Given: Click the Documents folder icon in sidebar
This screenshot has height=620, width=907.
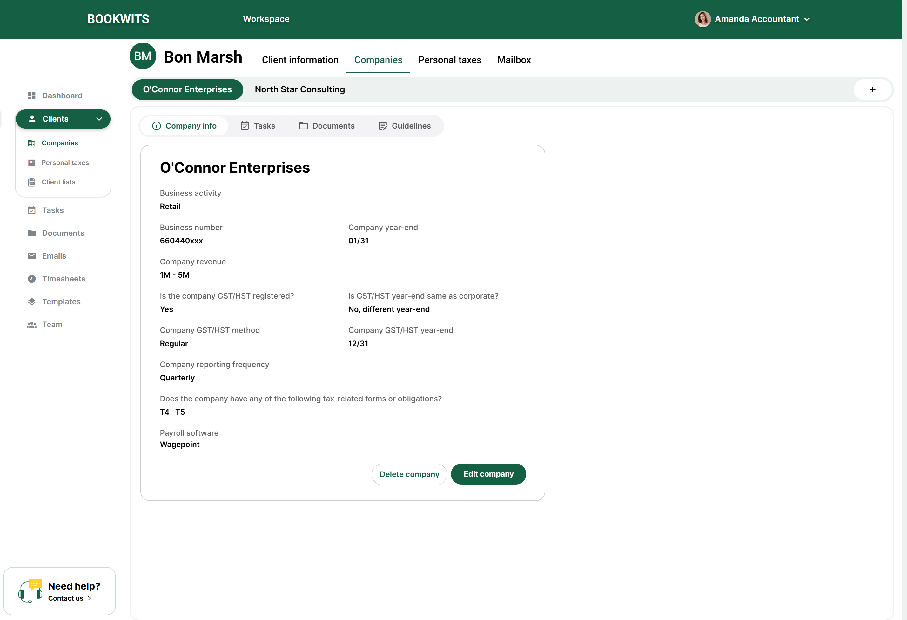Looking at the screenshot, I should [x=32, y=233].
